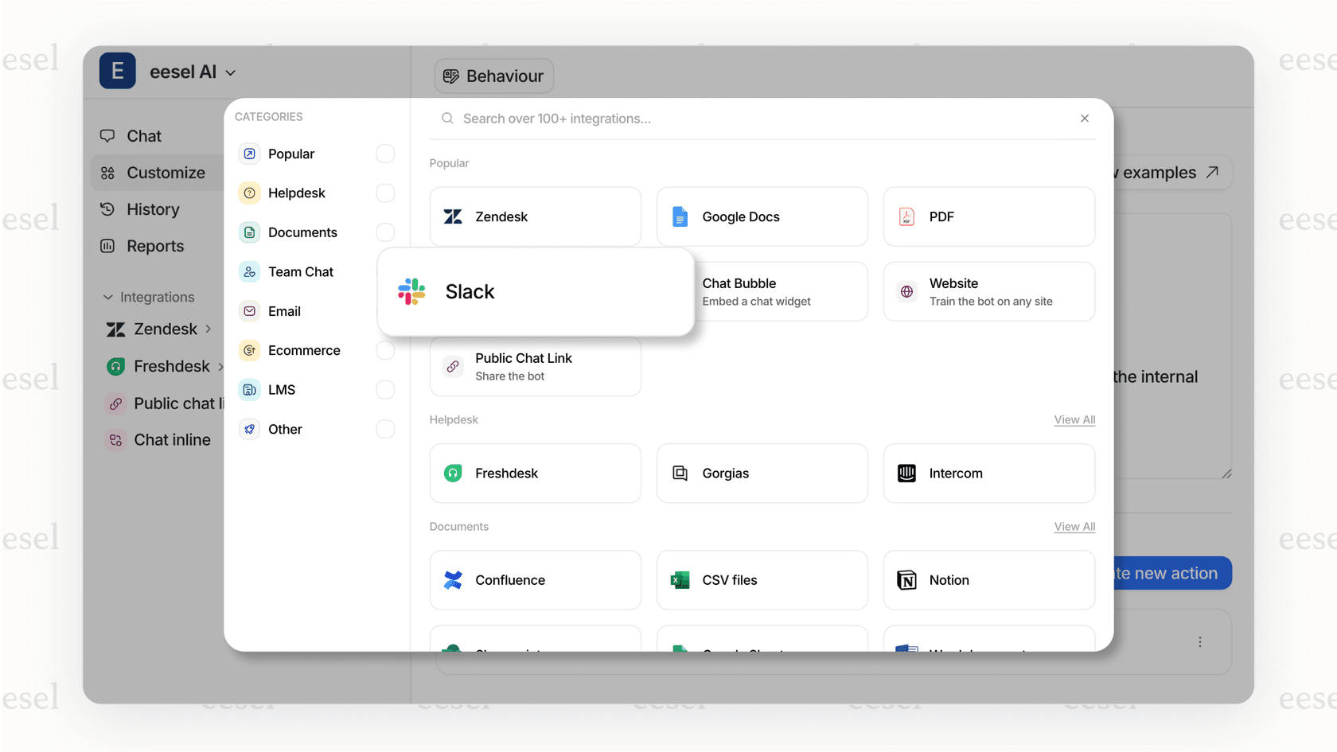Select the Chat section in sidebar
Viewport: 1337px width, 752px height.
[144, 135]
